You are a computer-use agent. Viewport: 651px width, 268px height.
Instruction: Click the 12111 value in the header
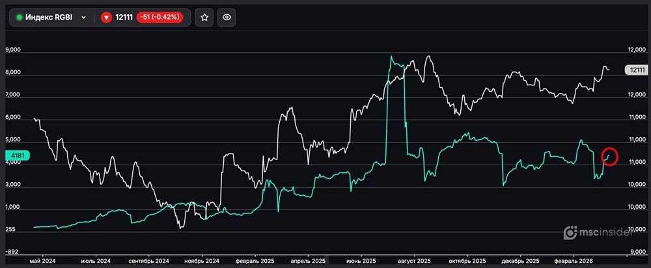point(124,18)
